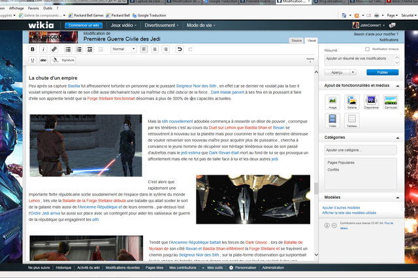Open the Packard Bell Games bookmark
Image resolution: width=418 pixels, height=278 pixels.
(86, 16)
